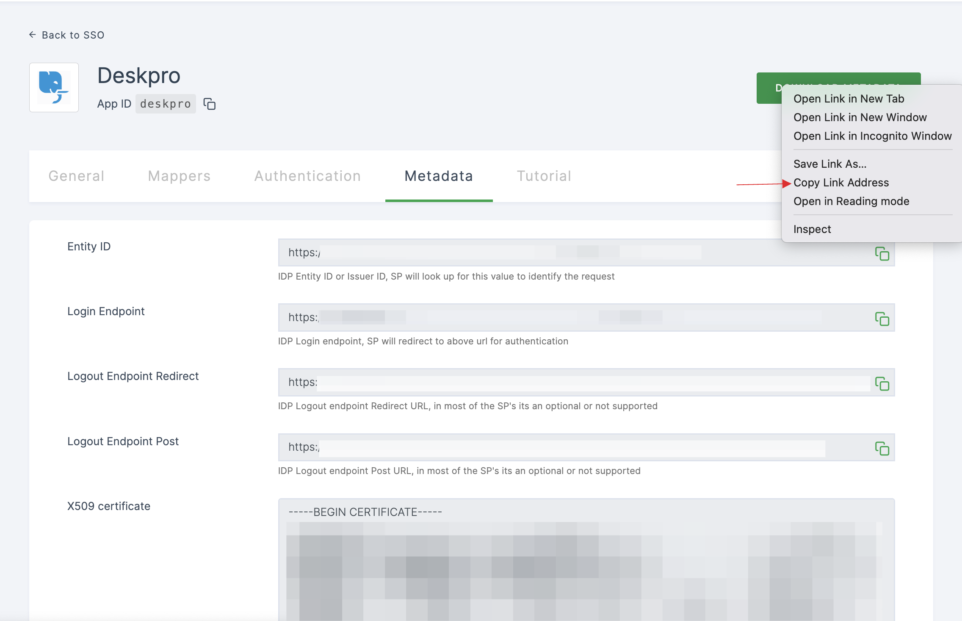This screenshot has width=962, height=621.
Task: Copy the Login Endpoint URL
Action: coord(882,319)
